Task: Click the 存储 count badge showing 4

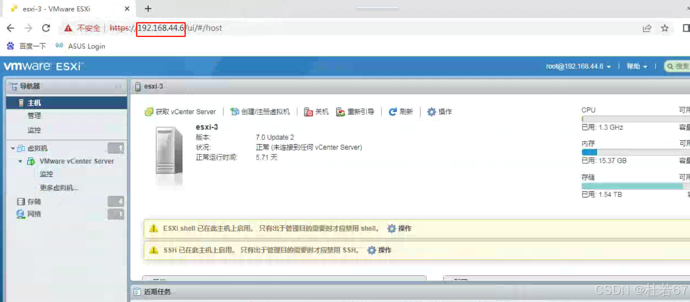Action: click(116, 201)
